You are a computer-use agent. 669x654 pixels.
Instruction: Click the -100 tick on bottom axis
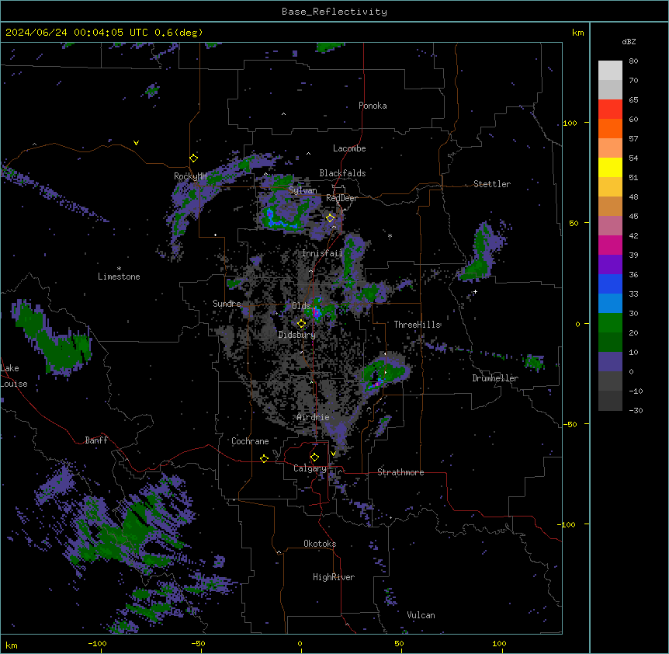pos(97,644)
